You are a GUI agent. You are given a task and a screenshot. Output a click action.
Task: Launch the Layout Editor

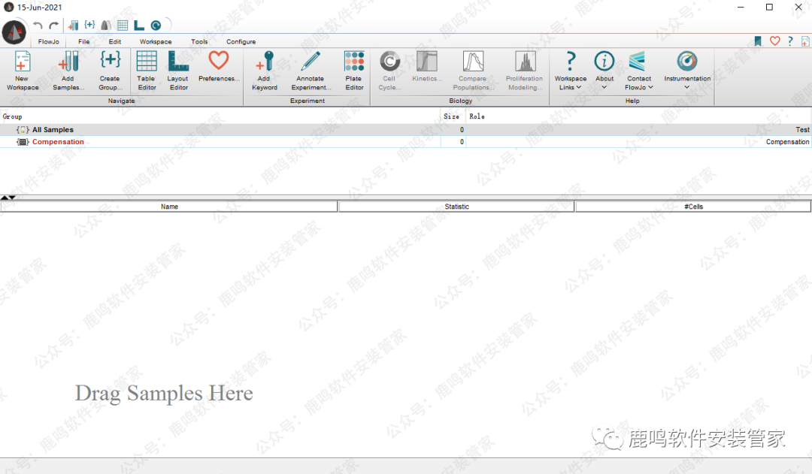tap(178, 63)
